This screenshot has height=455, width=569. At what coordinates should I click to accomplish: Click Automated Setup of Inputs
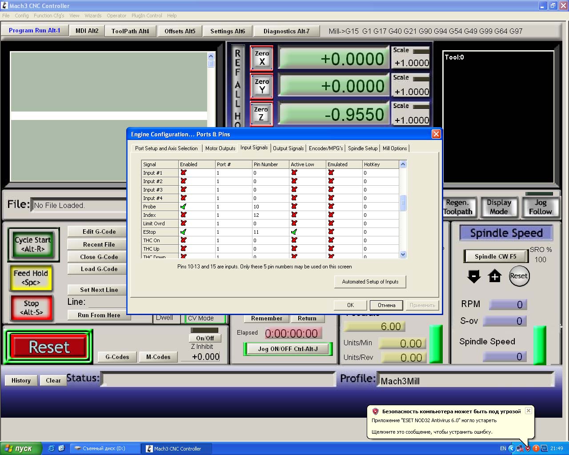[370, 282]
